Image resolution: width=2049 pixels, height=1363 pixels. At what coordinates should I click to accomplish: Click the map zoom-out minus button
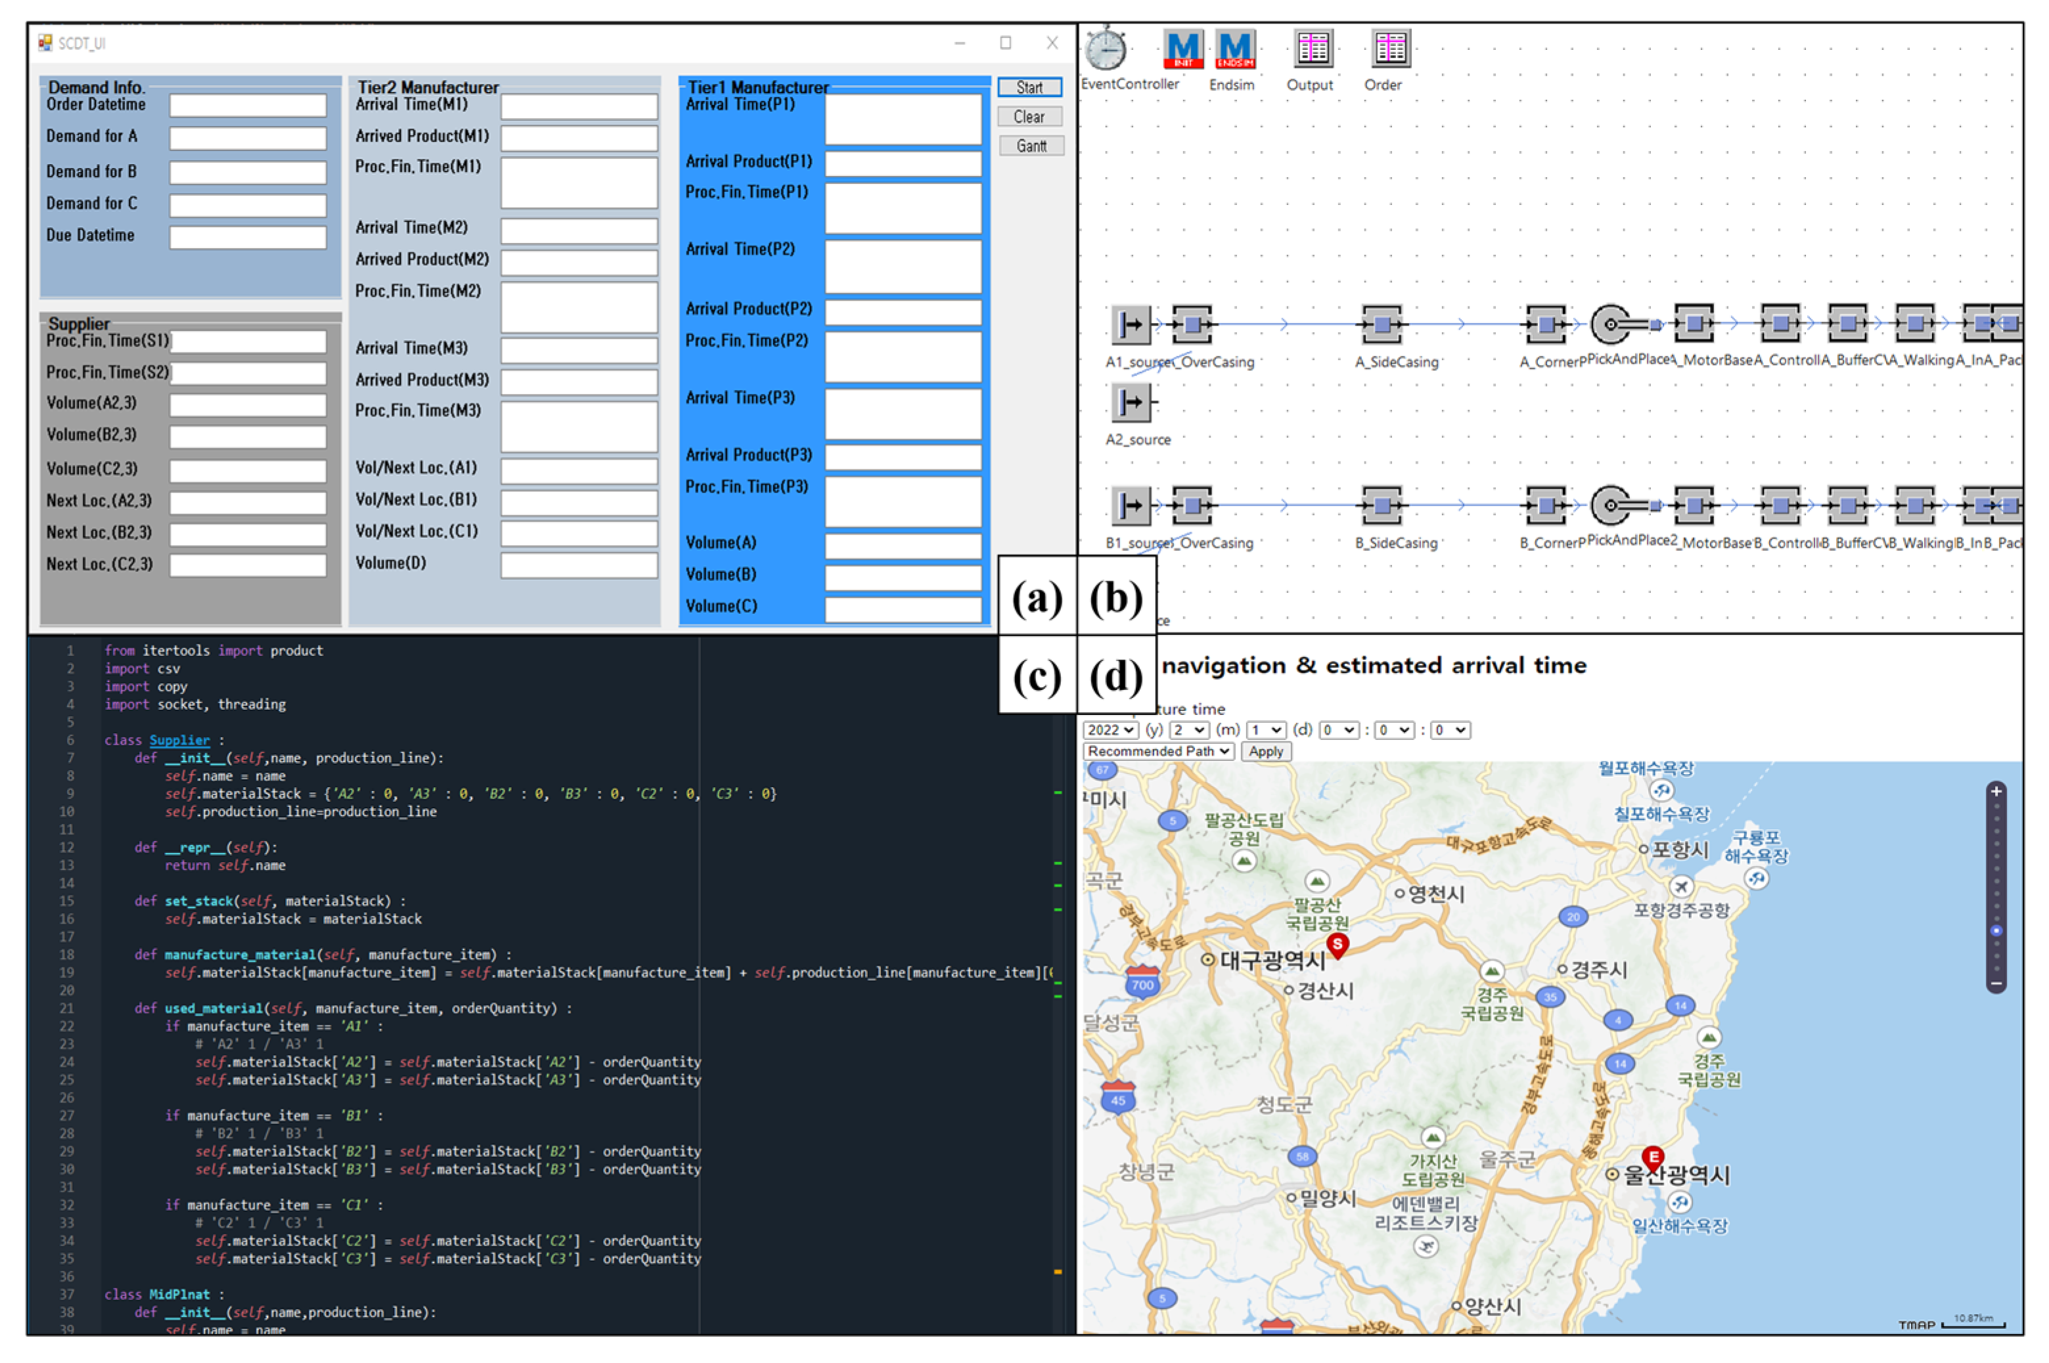pos(1996,984)
